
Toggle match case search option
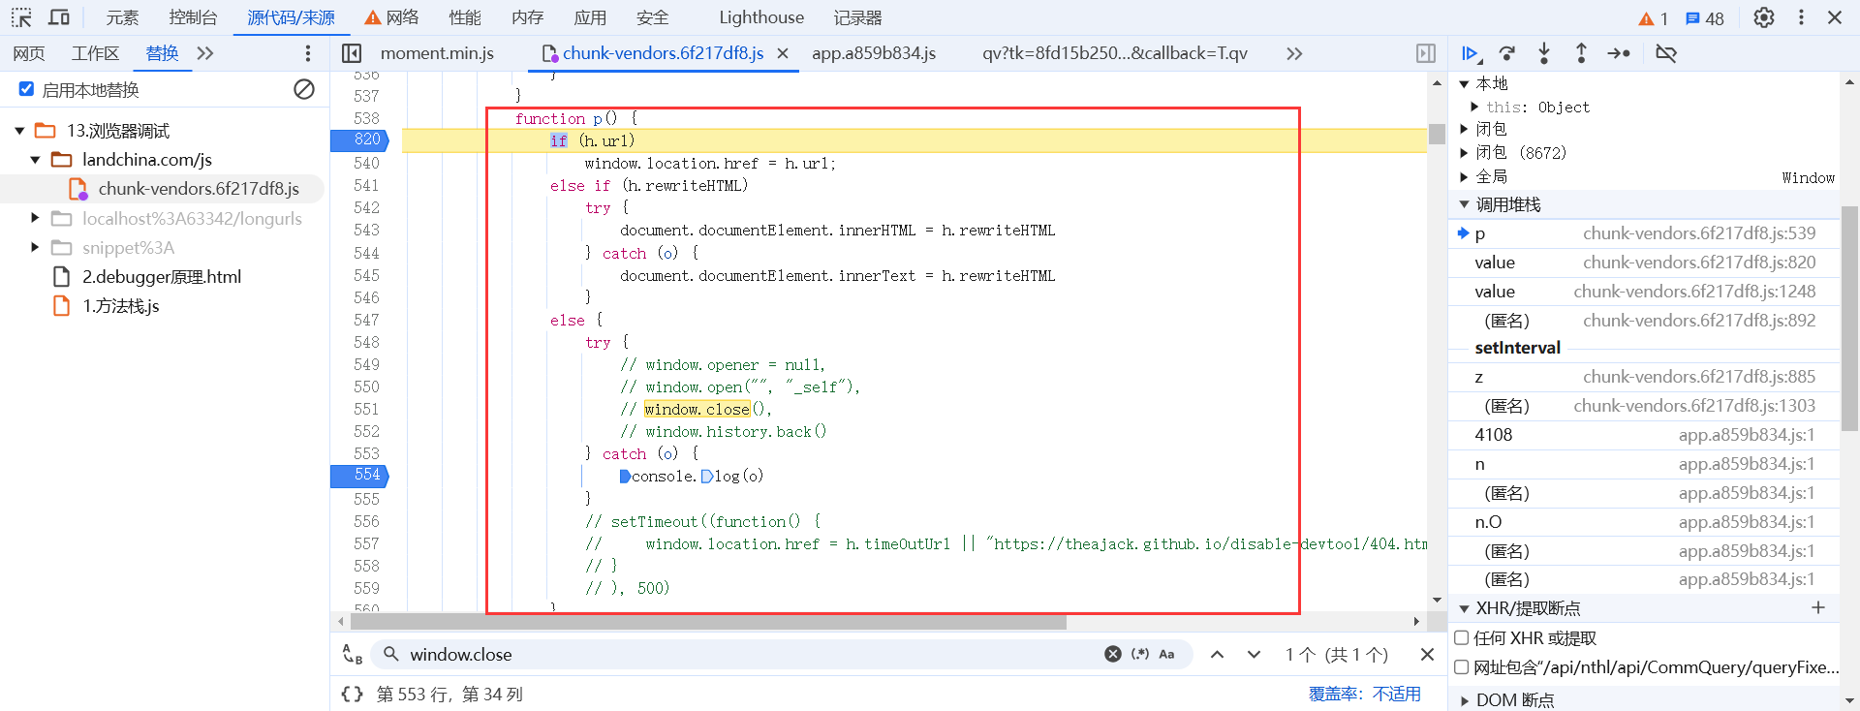pos(1166,654)
